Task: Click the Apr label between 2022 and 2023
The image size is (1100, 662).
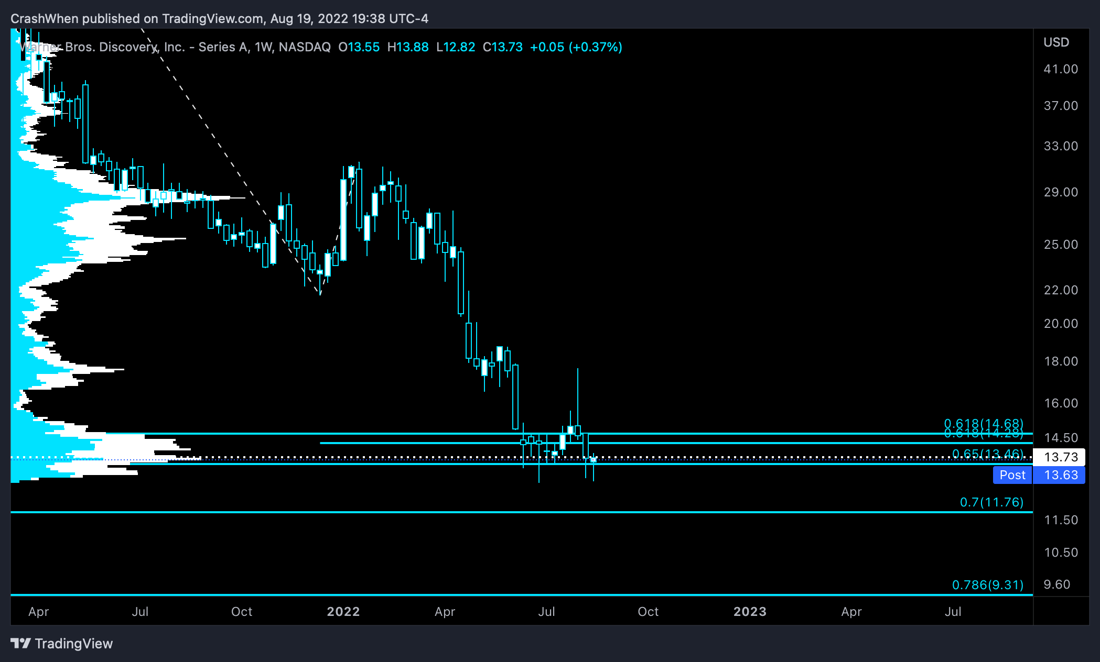Action: (445, 612)
